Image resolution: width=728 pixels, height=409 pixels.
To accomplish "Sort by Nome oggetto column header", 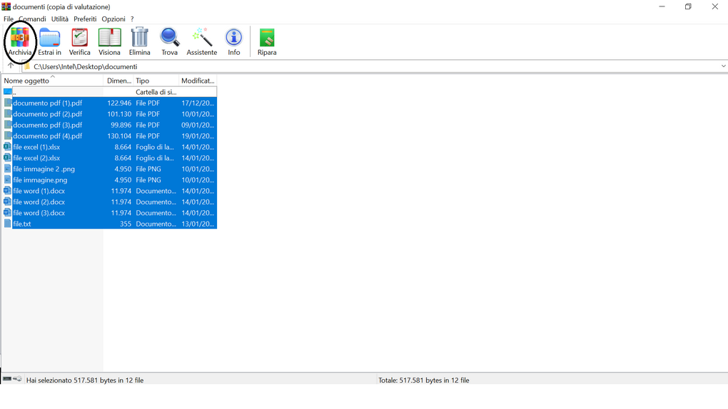I will 52,81.
